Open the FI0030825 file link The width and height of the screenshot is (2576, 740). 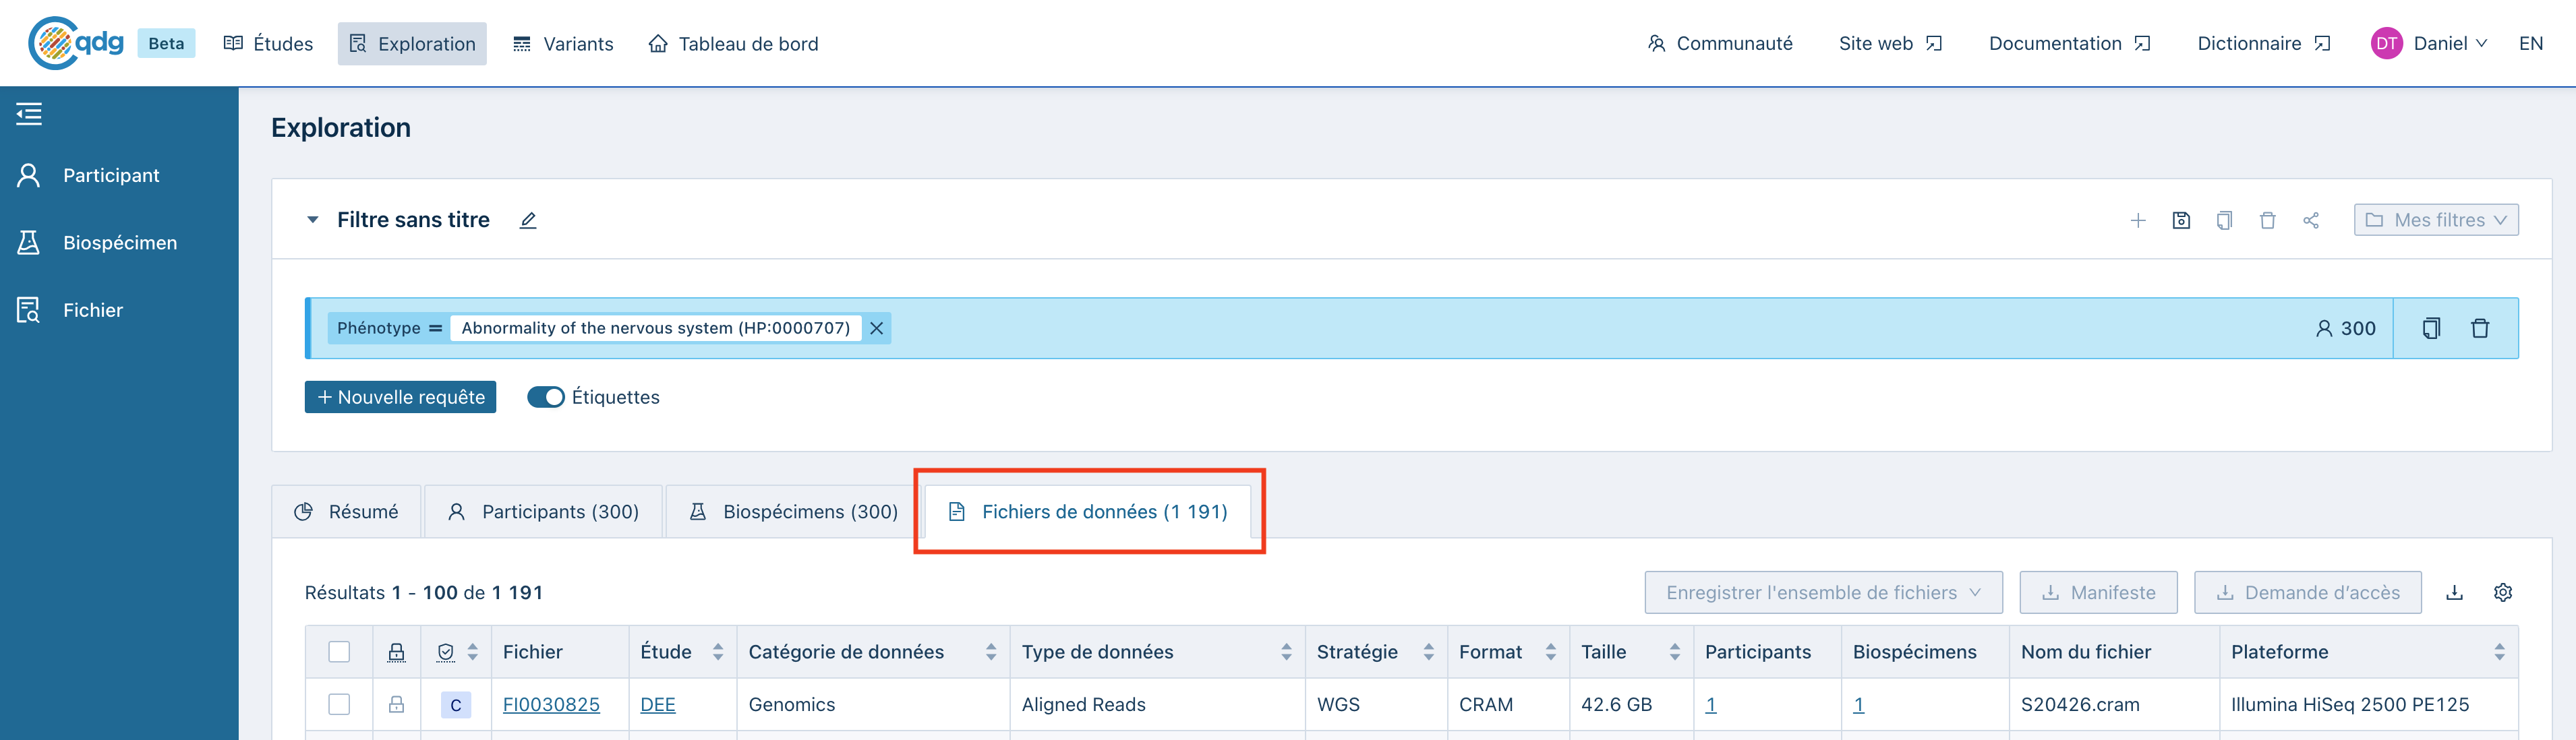pos(551,704)
